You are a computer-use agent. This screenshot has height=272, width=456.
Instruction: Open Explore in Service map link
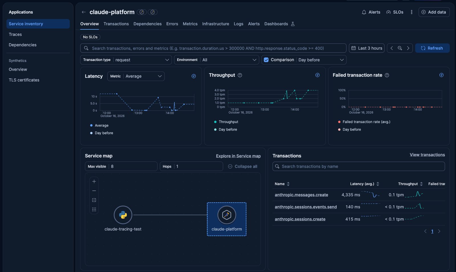click(238, 156)
